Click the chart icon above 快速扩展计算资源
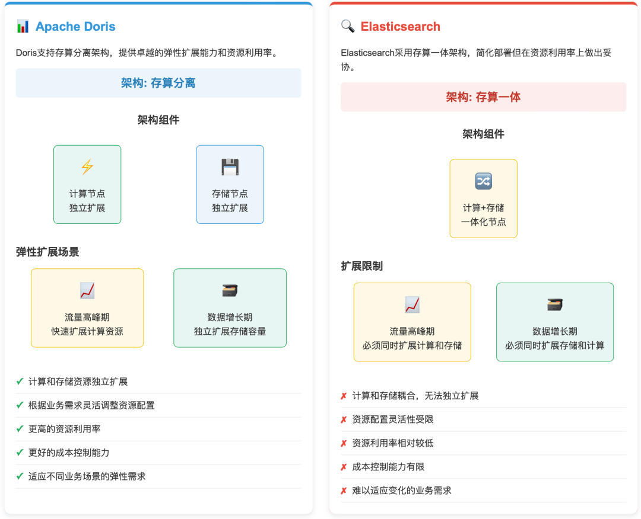 click(x=87, y=290)
